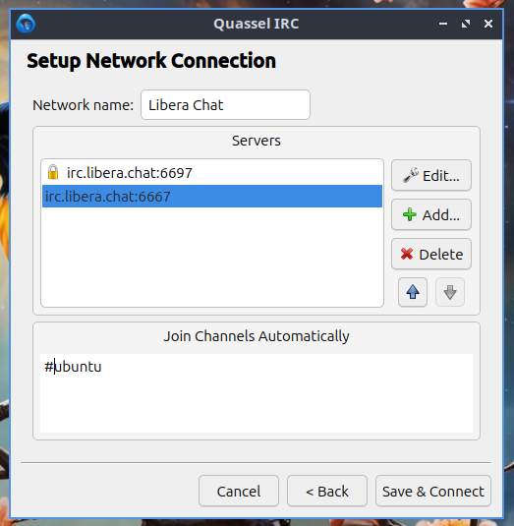Minimize the Quassel IRC window
Screen dimensions: 514x526
[443, 24]
